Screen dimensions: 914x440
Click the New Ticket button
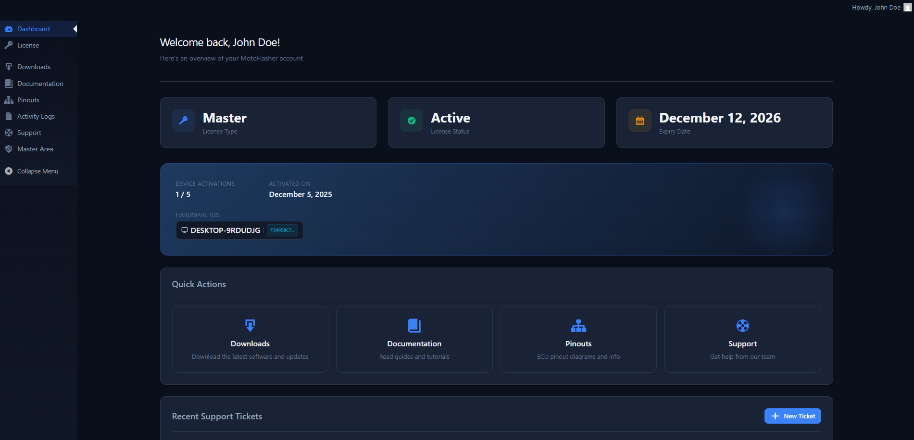792,416
